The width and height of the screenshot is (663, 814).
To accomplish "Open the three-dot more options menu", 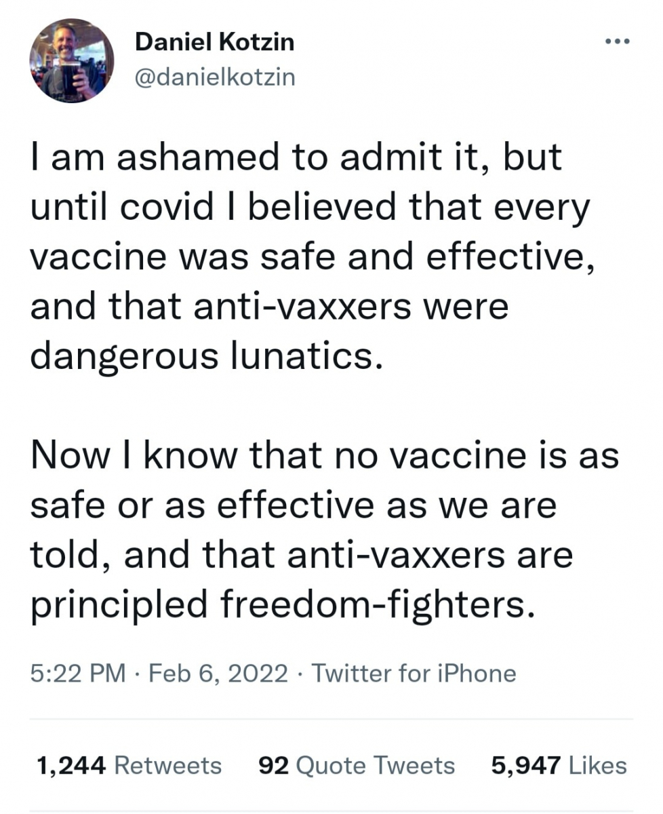I will click(617, 42).
